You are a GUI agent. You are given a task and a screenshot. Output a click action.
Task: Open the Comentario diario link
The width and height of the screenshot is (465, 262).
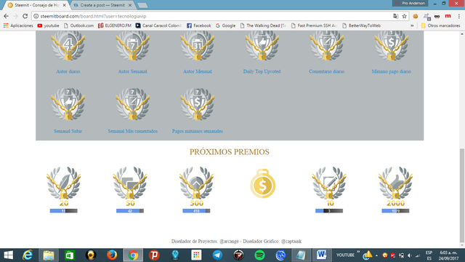click(x=326, y=71)
